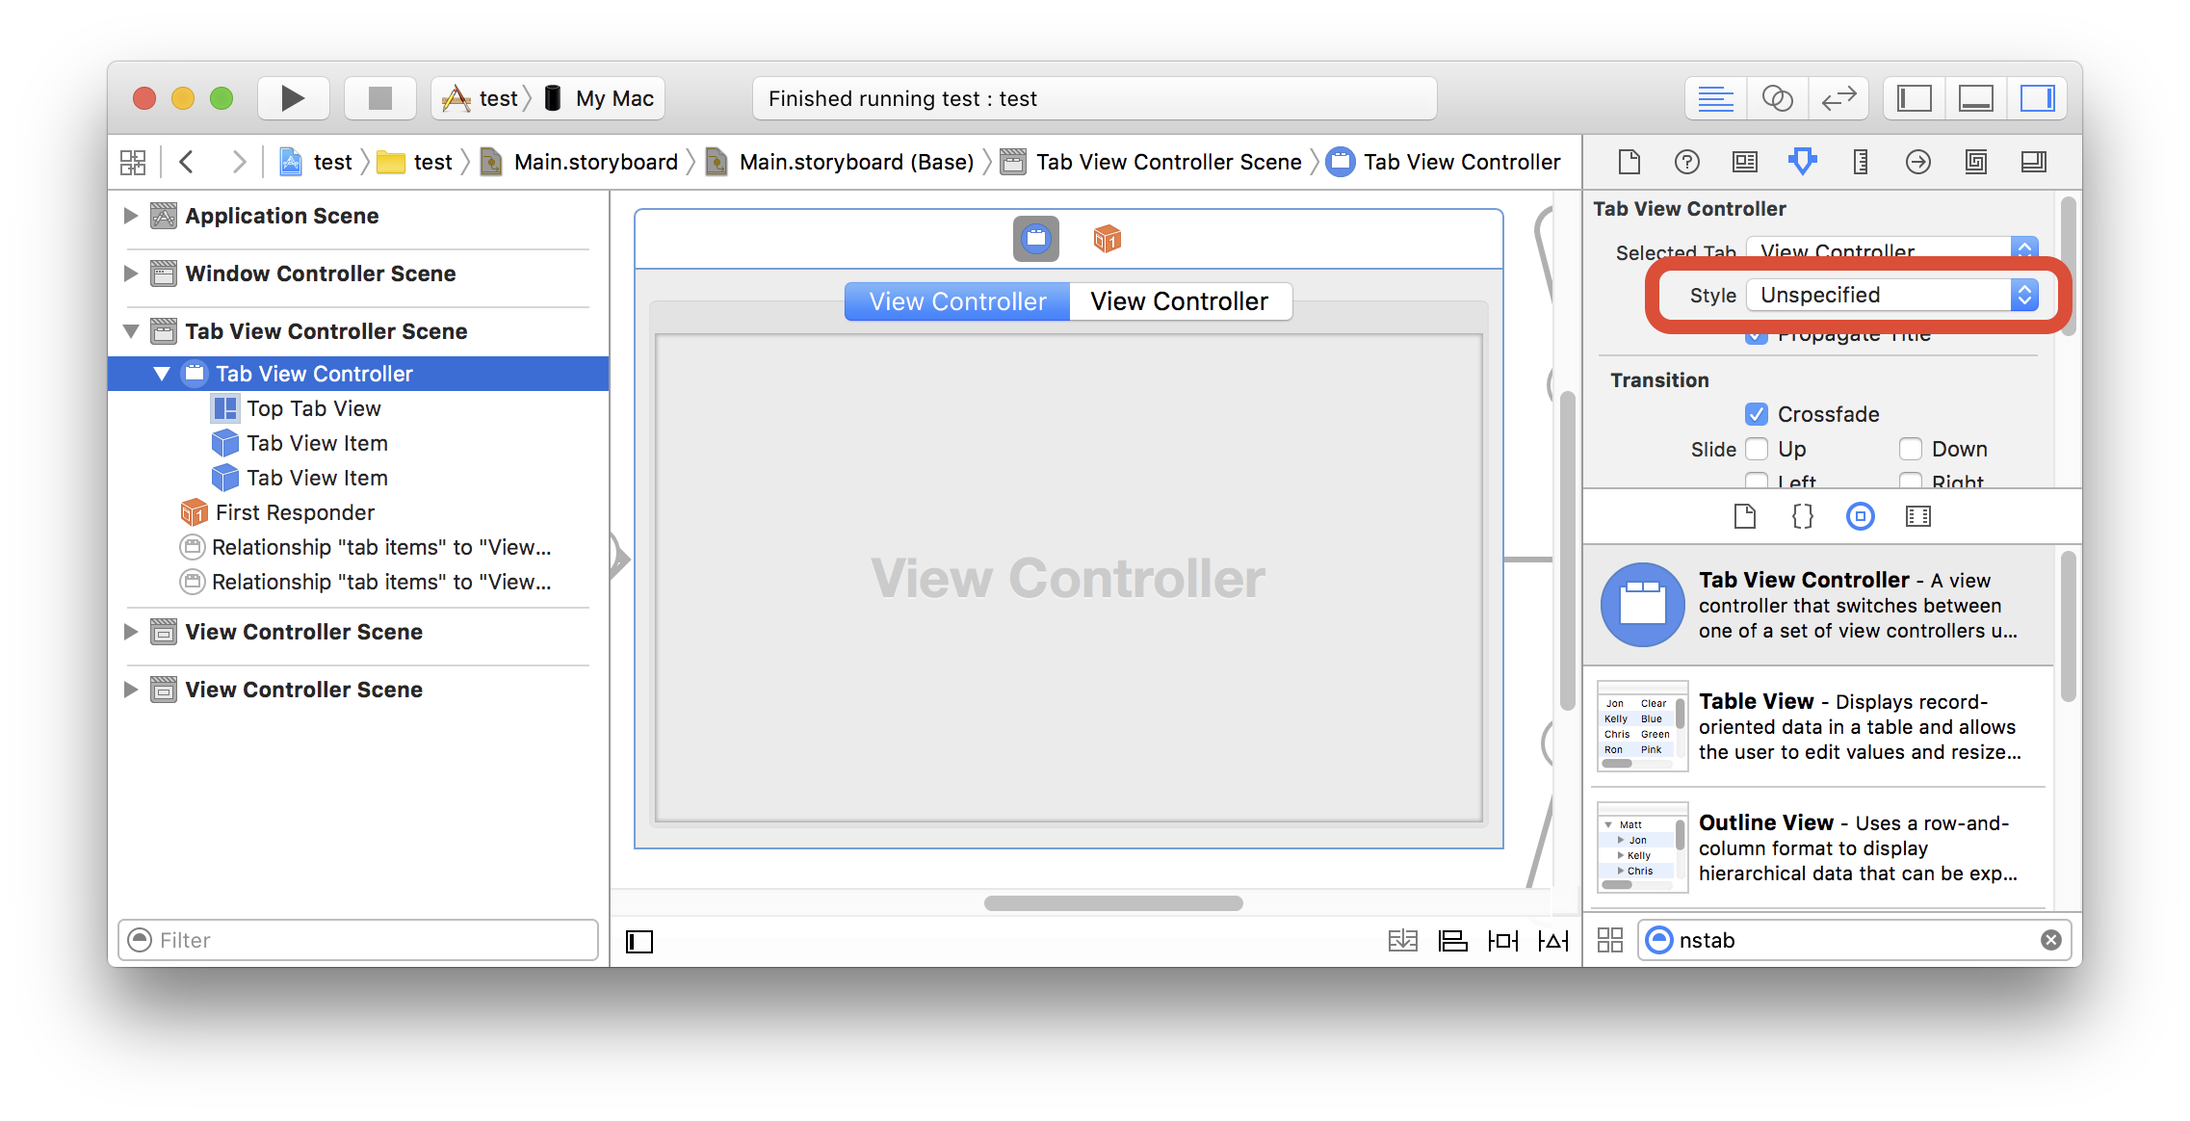Select the File inspector panel icon

click(x=1629, y=162)
